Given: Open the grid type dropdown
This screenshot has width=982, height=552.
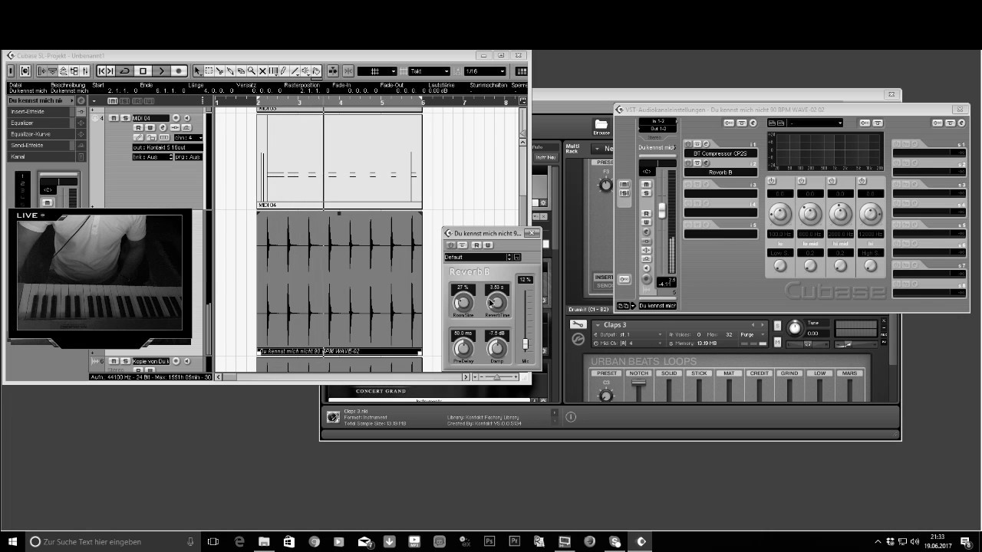Looking at the screenshot, I should point(377,71).
